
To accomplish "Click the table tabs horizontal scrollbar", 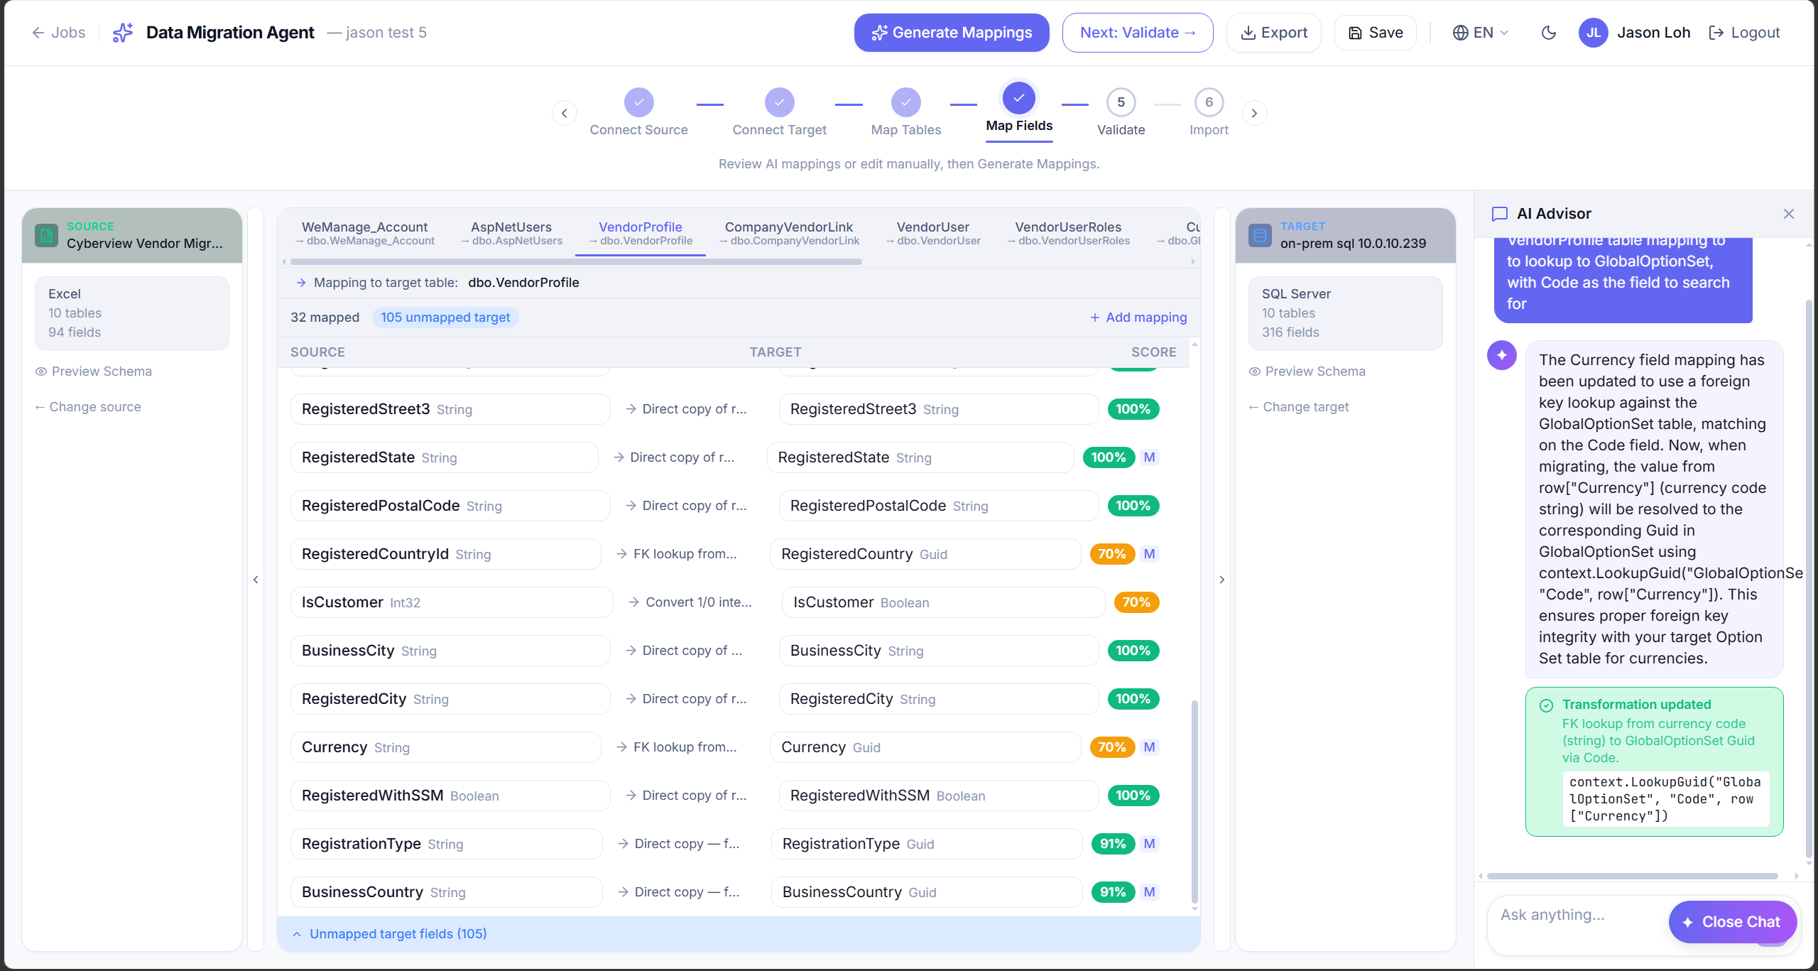I will click(576, 262).
